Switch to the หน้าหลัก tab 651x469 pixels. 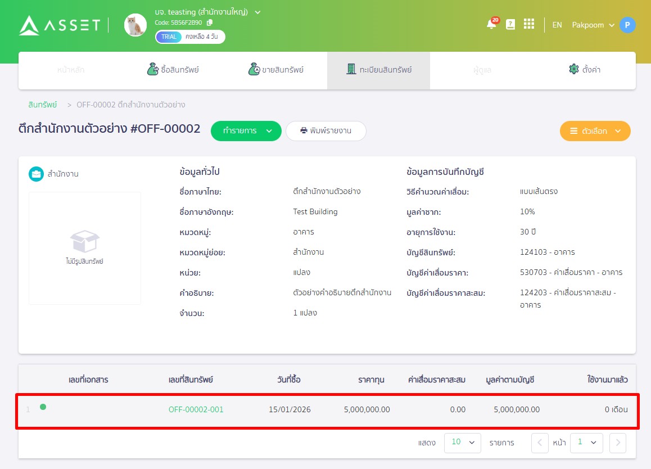click(x=70, y=69)
